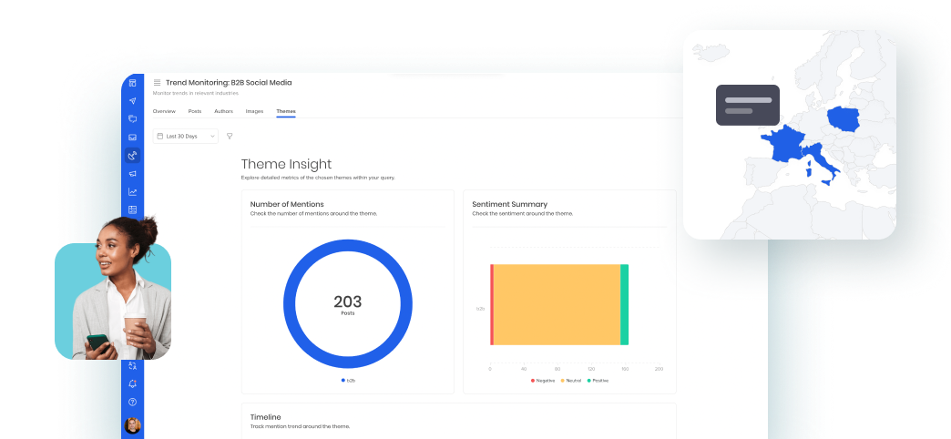Screen dimensions: 951x439
Task: Click the paper plane publish icon in sidebar
Action: (x=132, y=100)
